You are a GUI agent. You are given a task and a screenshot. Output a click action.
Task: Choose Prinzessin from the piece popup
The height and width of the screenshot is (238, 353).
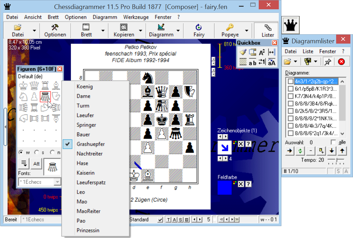point(88,230)
